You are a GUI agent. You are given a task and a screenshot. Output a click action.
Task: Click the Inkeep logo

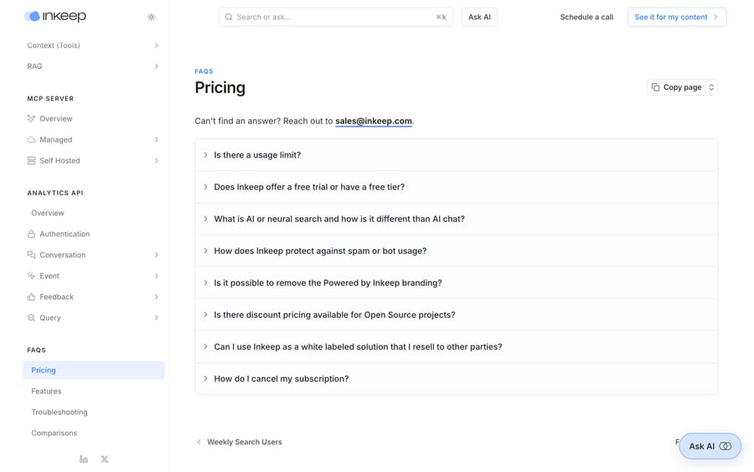point(54,17)
